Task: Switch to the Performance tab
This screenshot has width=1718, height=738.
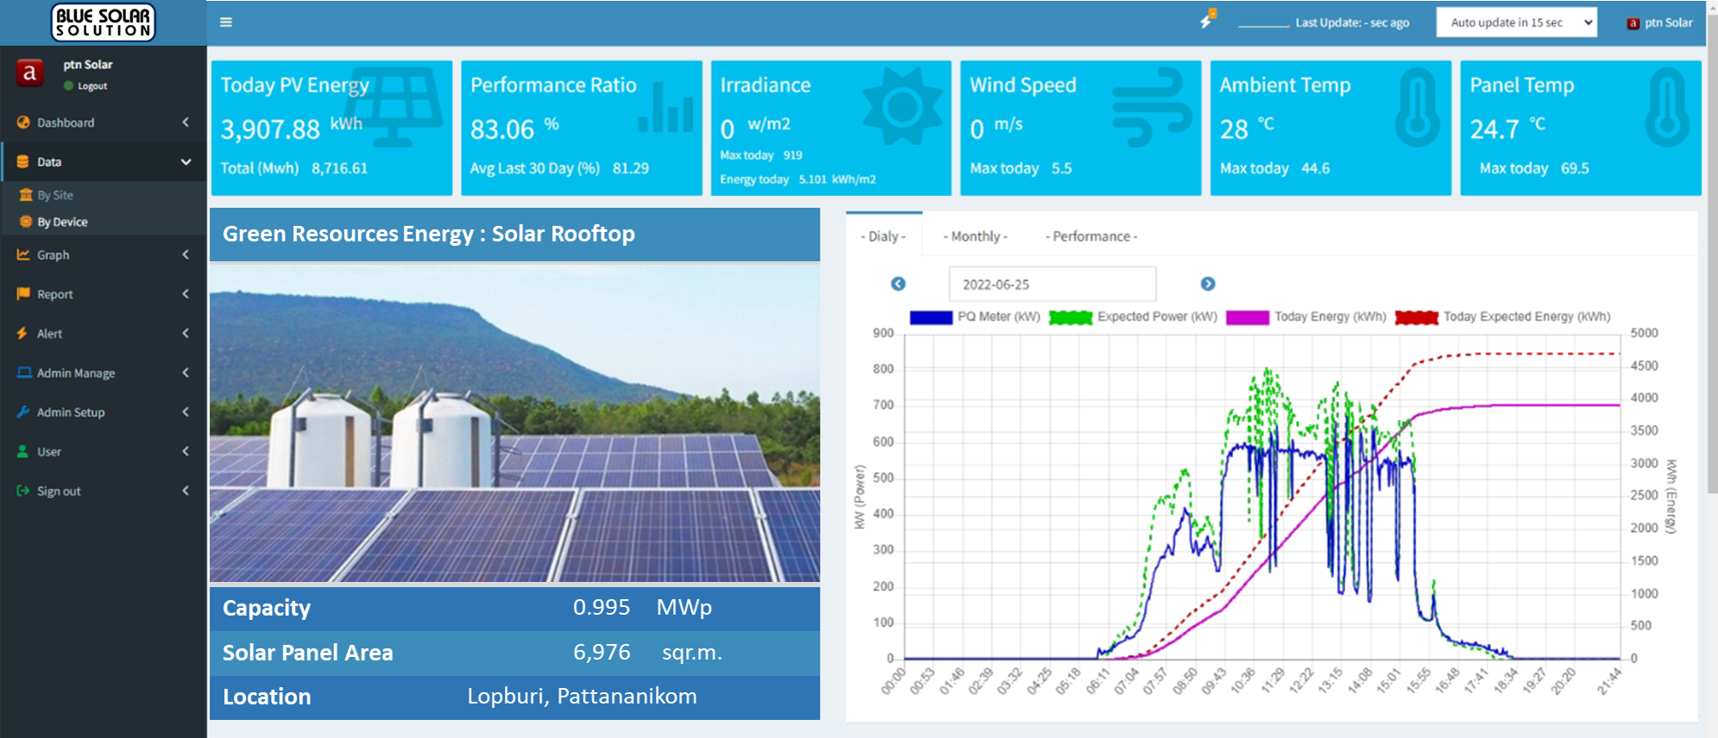Action: coord(1092,236)
